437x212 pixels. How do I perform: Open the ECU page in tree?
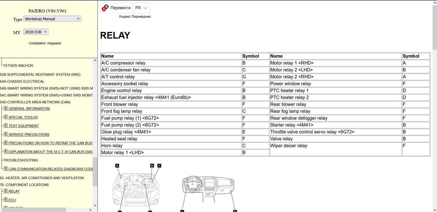click(12, 200)
